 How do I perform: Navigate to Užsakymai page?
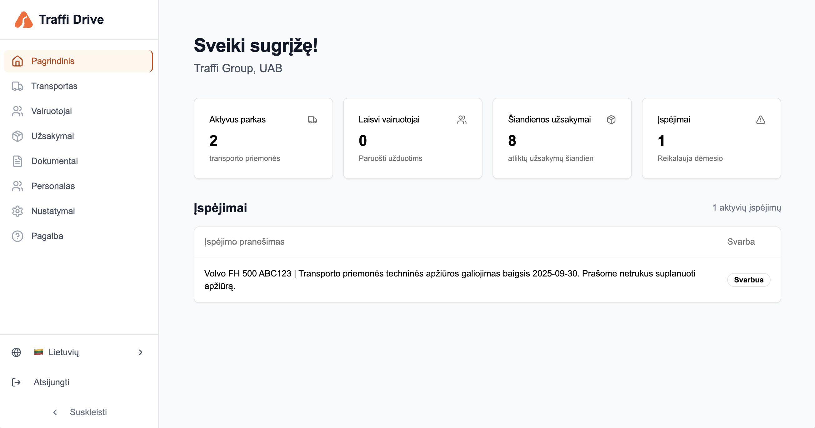[x=52, y=136]
